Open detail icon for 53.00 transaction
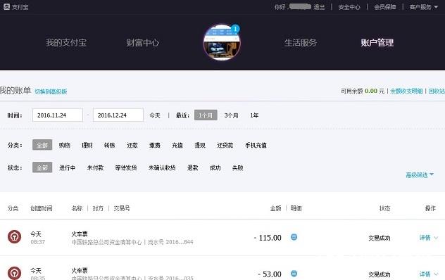This screenshot has height=280, width=445. tap(294, 274)
